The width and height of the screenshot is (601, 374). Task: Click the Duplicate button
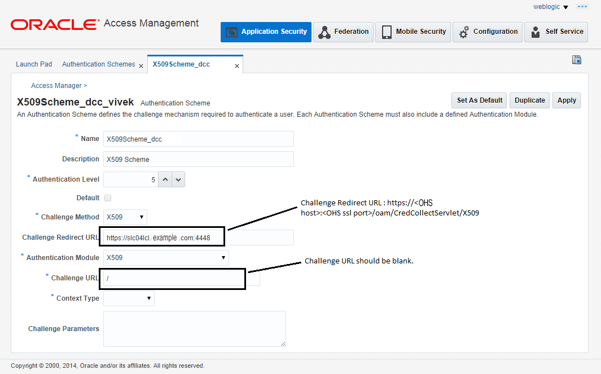pos(530,100)
